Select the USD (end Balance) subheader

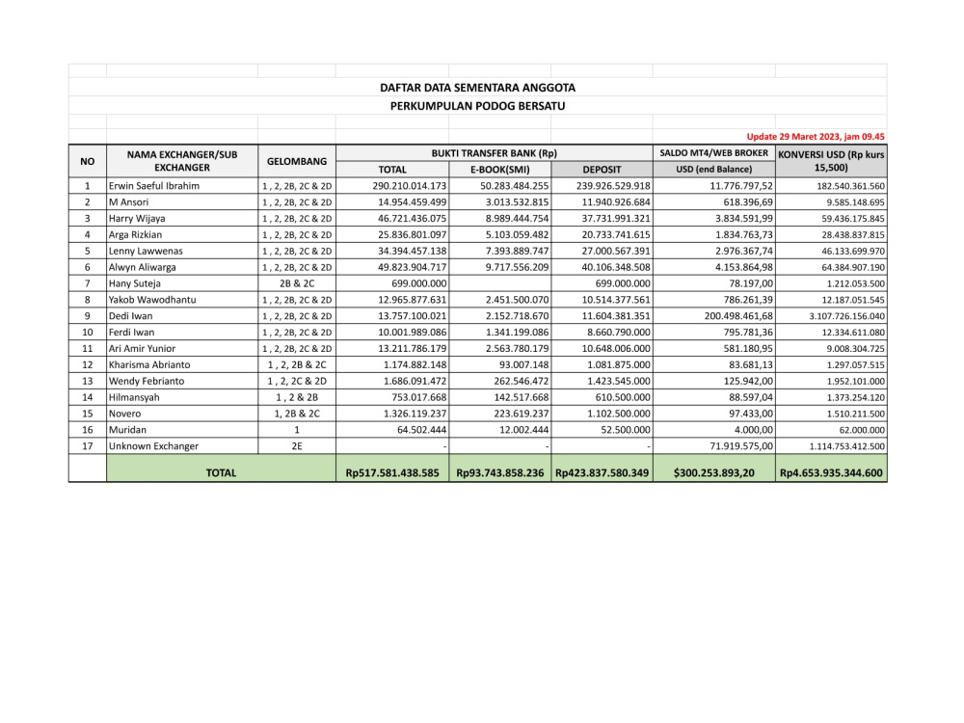[713, 169]
